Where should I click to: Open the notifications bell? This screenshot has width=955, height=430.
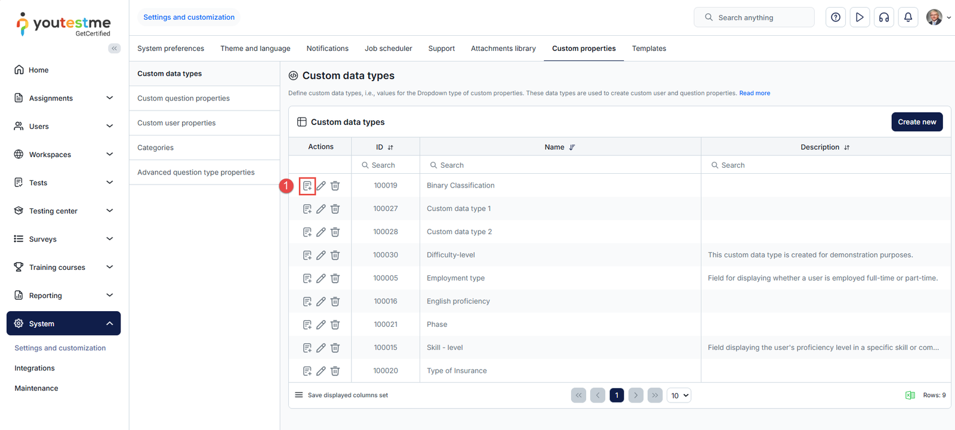click(908, 17)
